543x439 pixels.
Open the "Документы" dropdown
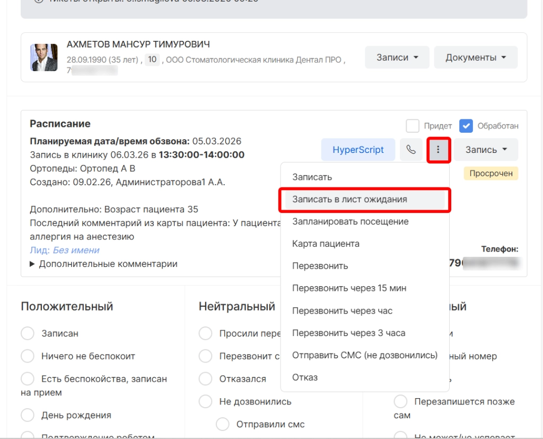coord(476,57)
